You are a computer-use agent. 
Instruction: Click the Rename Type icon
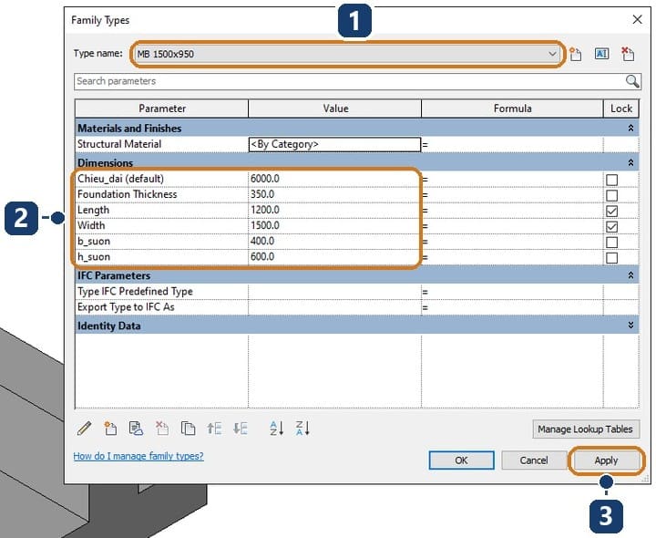pyautogui.click(x=601, y=54)
